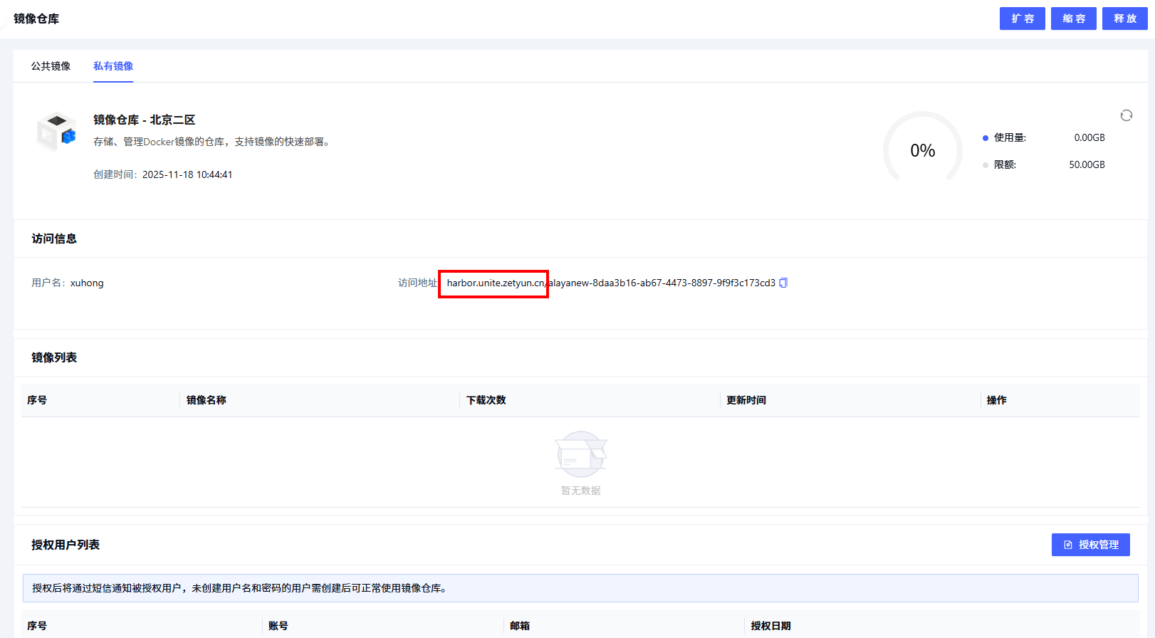Click the harbor.unite.zetyun.cn access address text
The image size is (1155, 638).
pos(494,283)
